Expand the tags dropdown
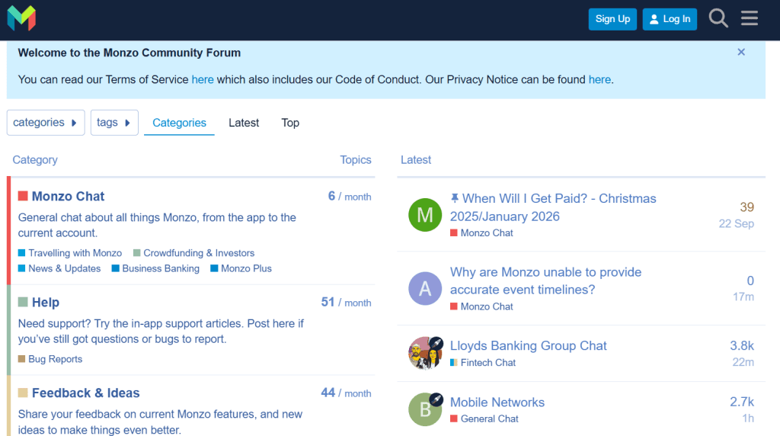 point(114,123)
